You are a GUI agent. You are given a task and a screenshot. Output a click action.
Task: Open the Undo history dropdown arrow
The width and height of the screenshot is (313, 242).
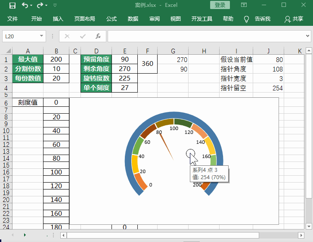[31, 6]
